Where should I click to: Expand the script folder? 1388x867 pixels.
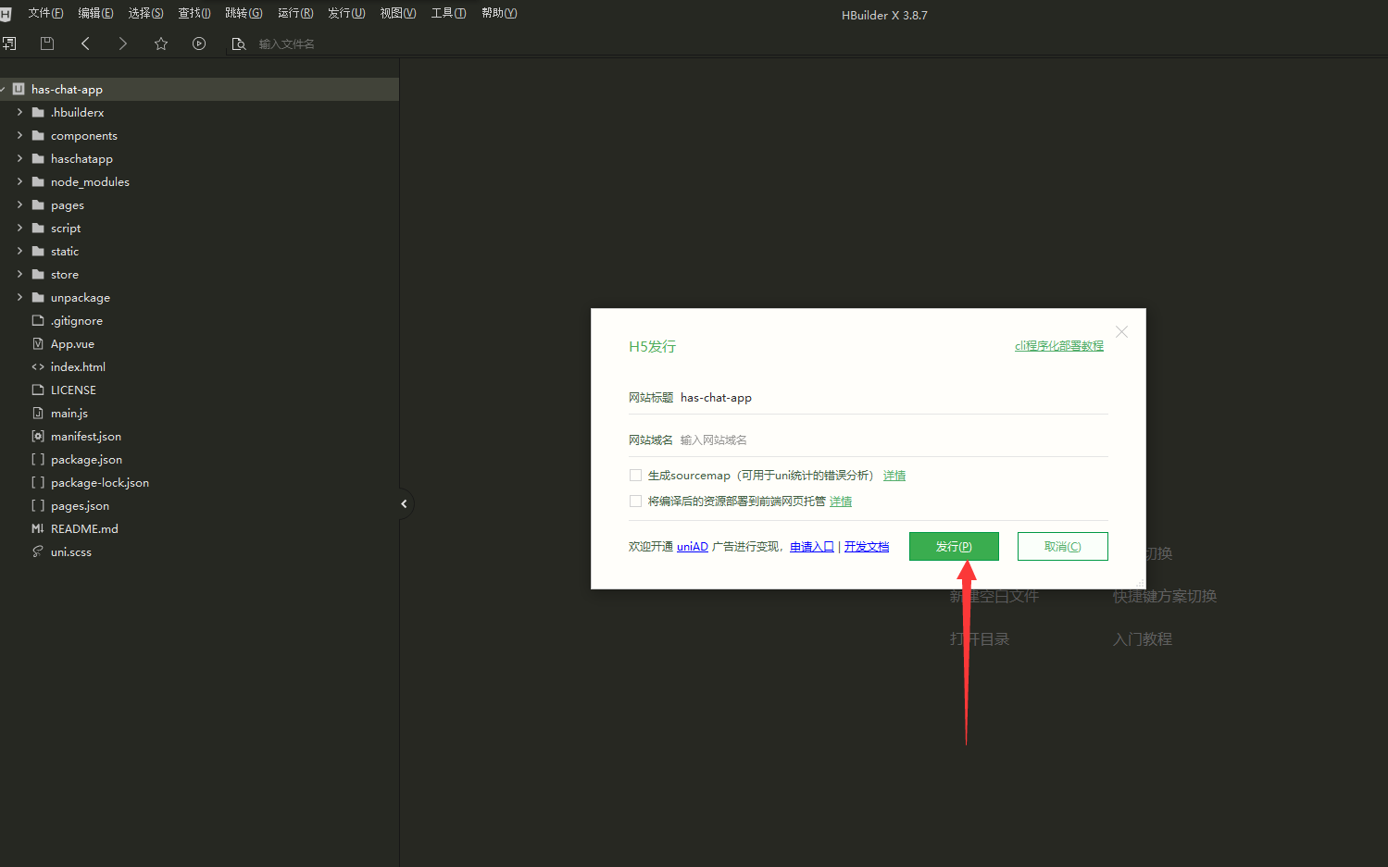(19, 229)
